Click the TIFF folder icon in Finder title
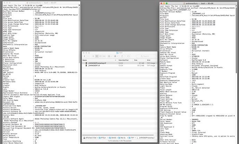Image resolution: width=239 pixels, height=144 pixels. tap(117, 53)
